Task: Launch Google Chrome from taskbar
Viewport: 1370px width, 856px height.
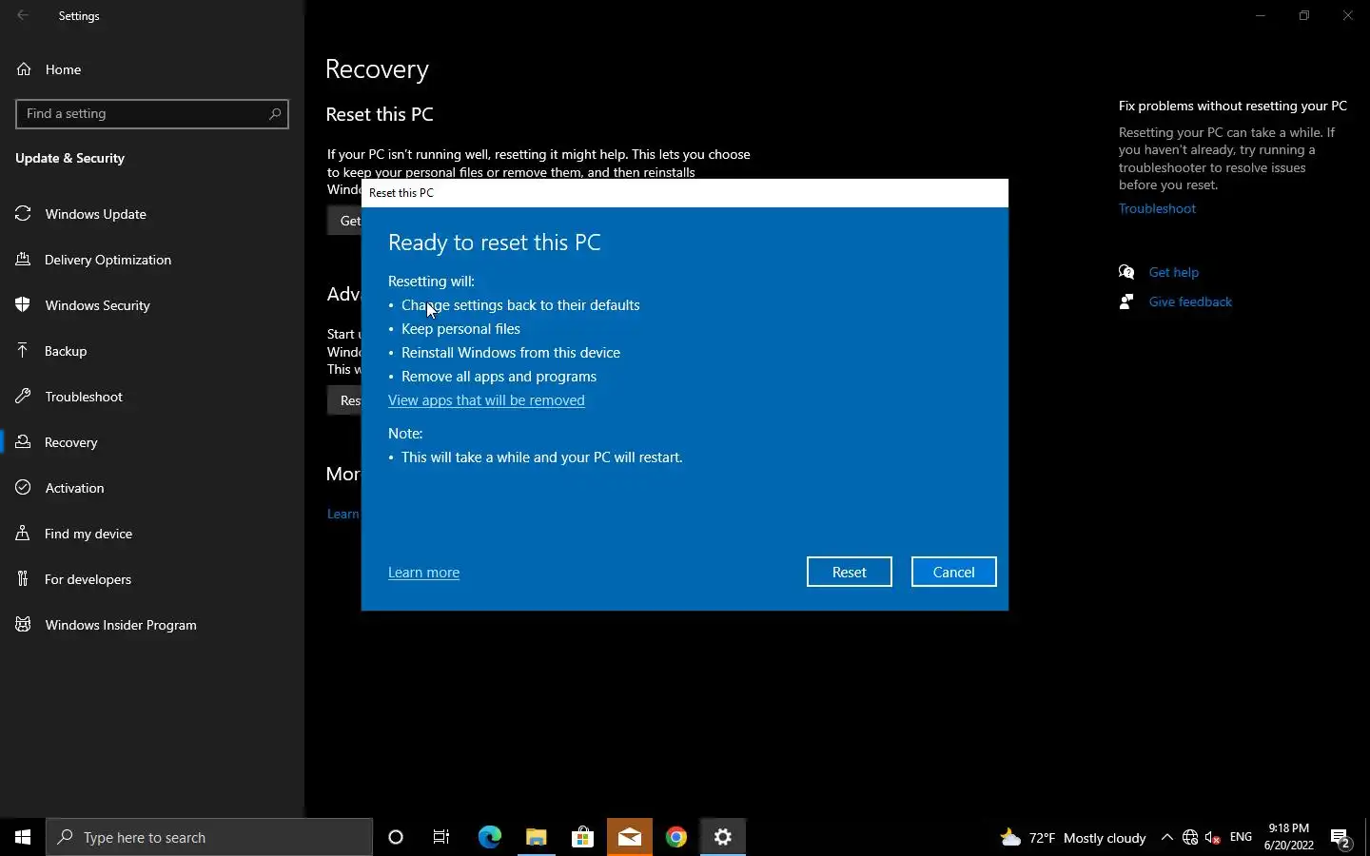Action: click(x=676, y=837)
